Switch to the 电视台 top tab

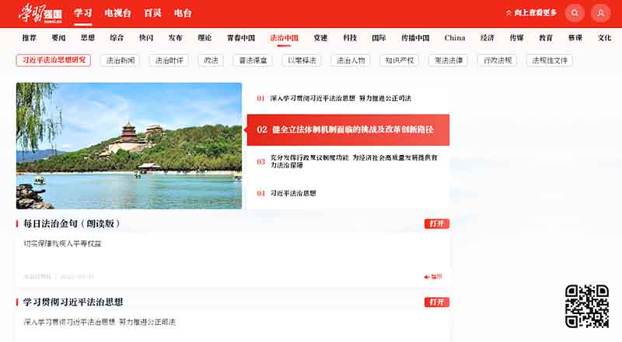[117, 13]
